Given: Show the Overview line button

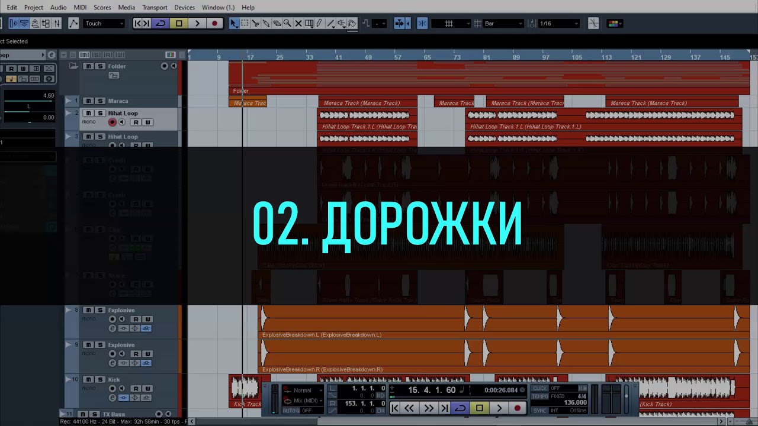Looking at the screenshot, I should (35, 24).
